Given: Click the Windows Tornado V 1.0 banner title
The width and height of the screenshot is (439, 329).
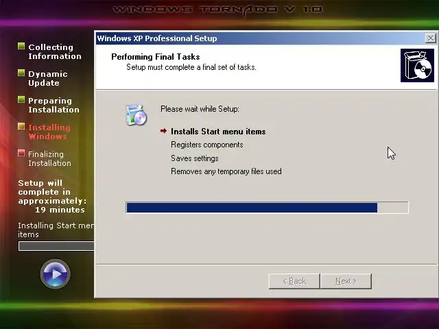Looking at the screenshot, I should tap(217, 9).
